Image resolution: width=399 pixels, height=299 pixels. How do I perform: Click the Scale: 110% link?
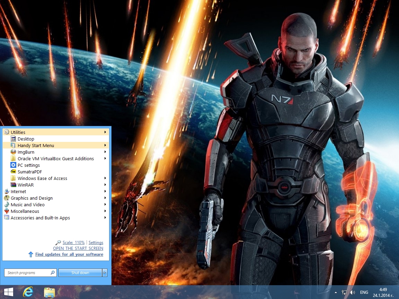[x=73, y=243]
